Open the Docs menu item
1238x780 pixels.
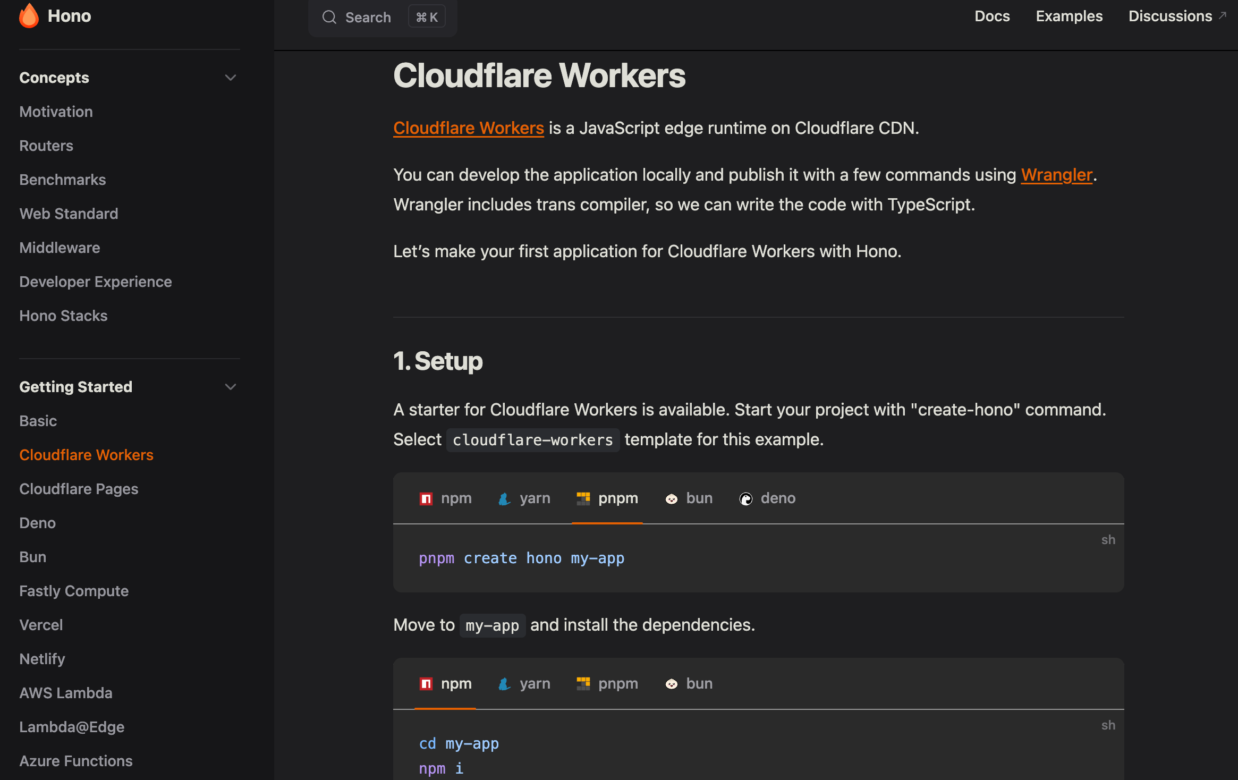[991, 16]
